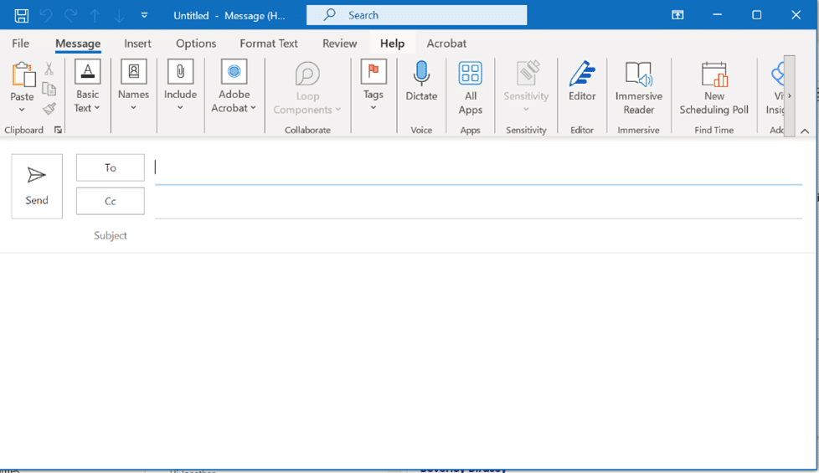Click the Next Item down arrow
The width and height of the screenshot is (819, 473).
(119, 16)
